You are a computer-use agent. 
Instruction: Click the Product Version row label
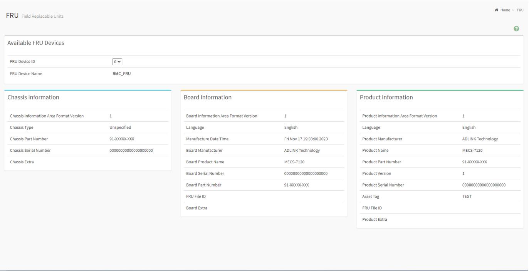tap(377, 173)
